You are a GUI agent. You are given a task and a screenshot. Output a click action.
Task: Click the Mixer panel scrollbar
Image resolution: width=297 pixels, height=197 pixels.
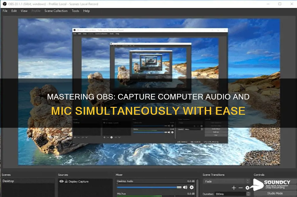click(197, 188)
